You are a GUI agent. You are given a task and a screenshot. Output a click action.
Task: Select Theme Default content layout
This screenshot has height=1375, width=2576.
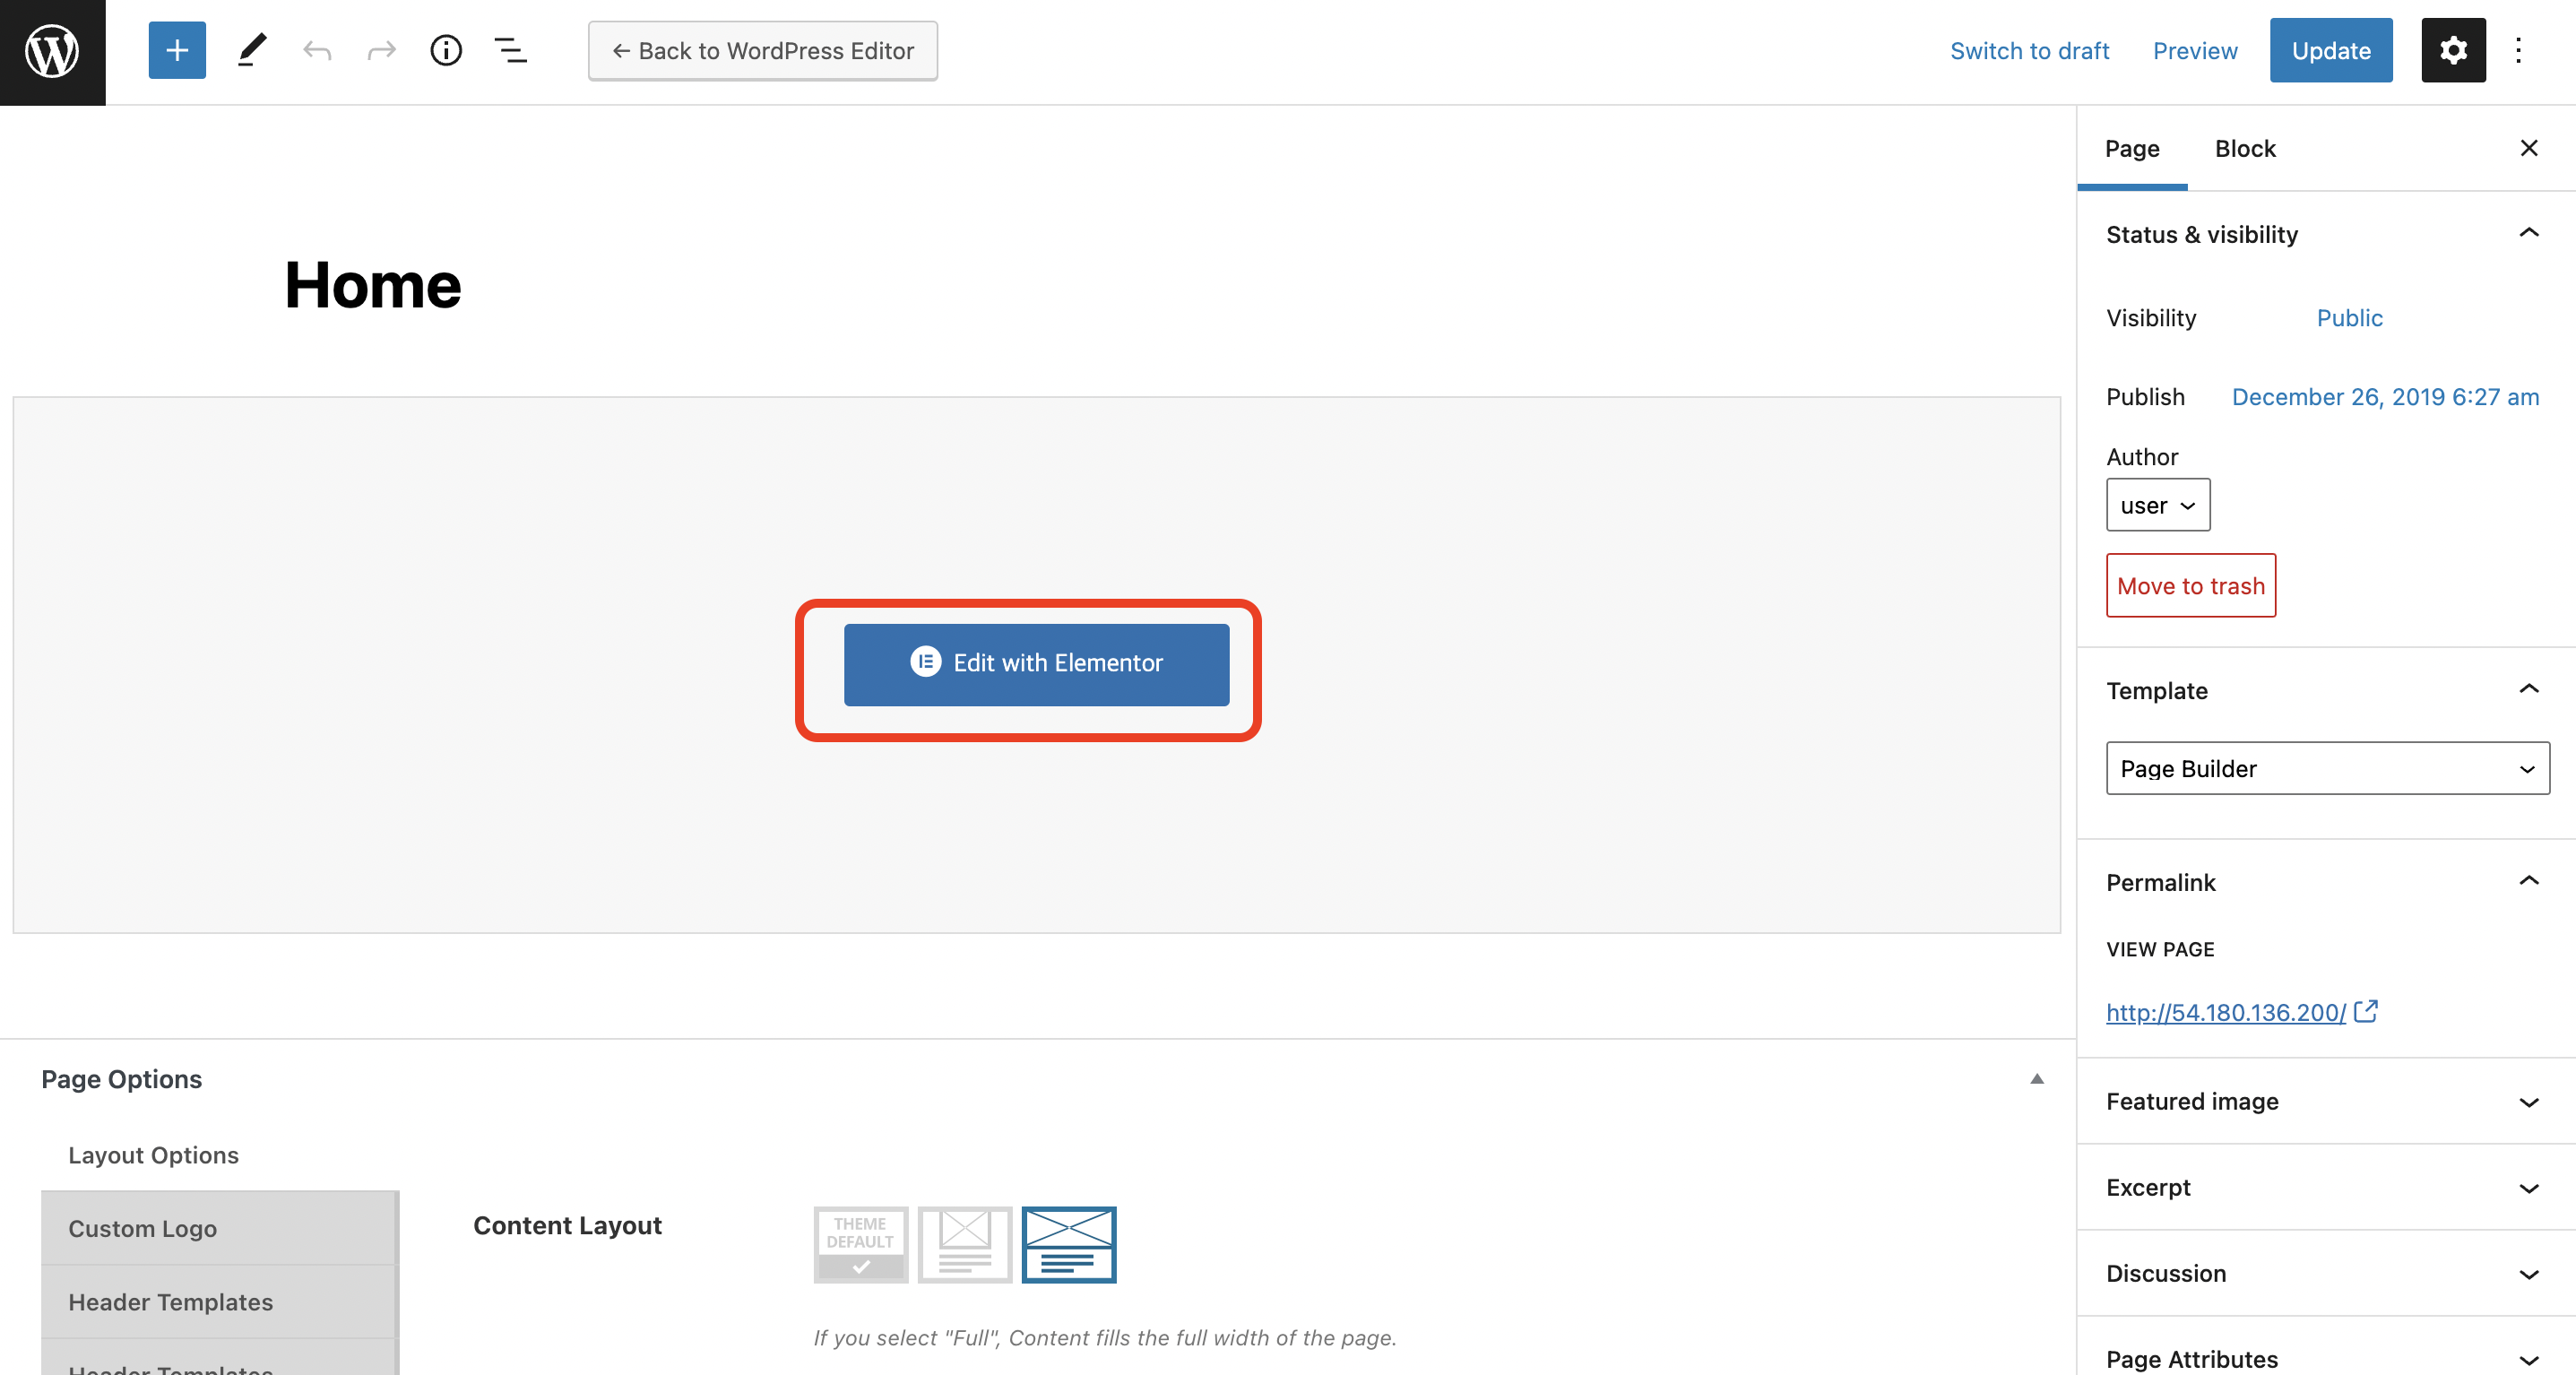point(860,1243)
